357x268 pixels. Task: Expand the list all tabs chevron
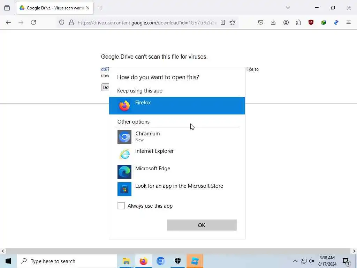pos(288,8)
